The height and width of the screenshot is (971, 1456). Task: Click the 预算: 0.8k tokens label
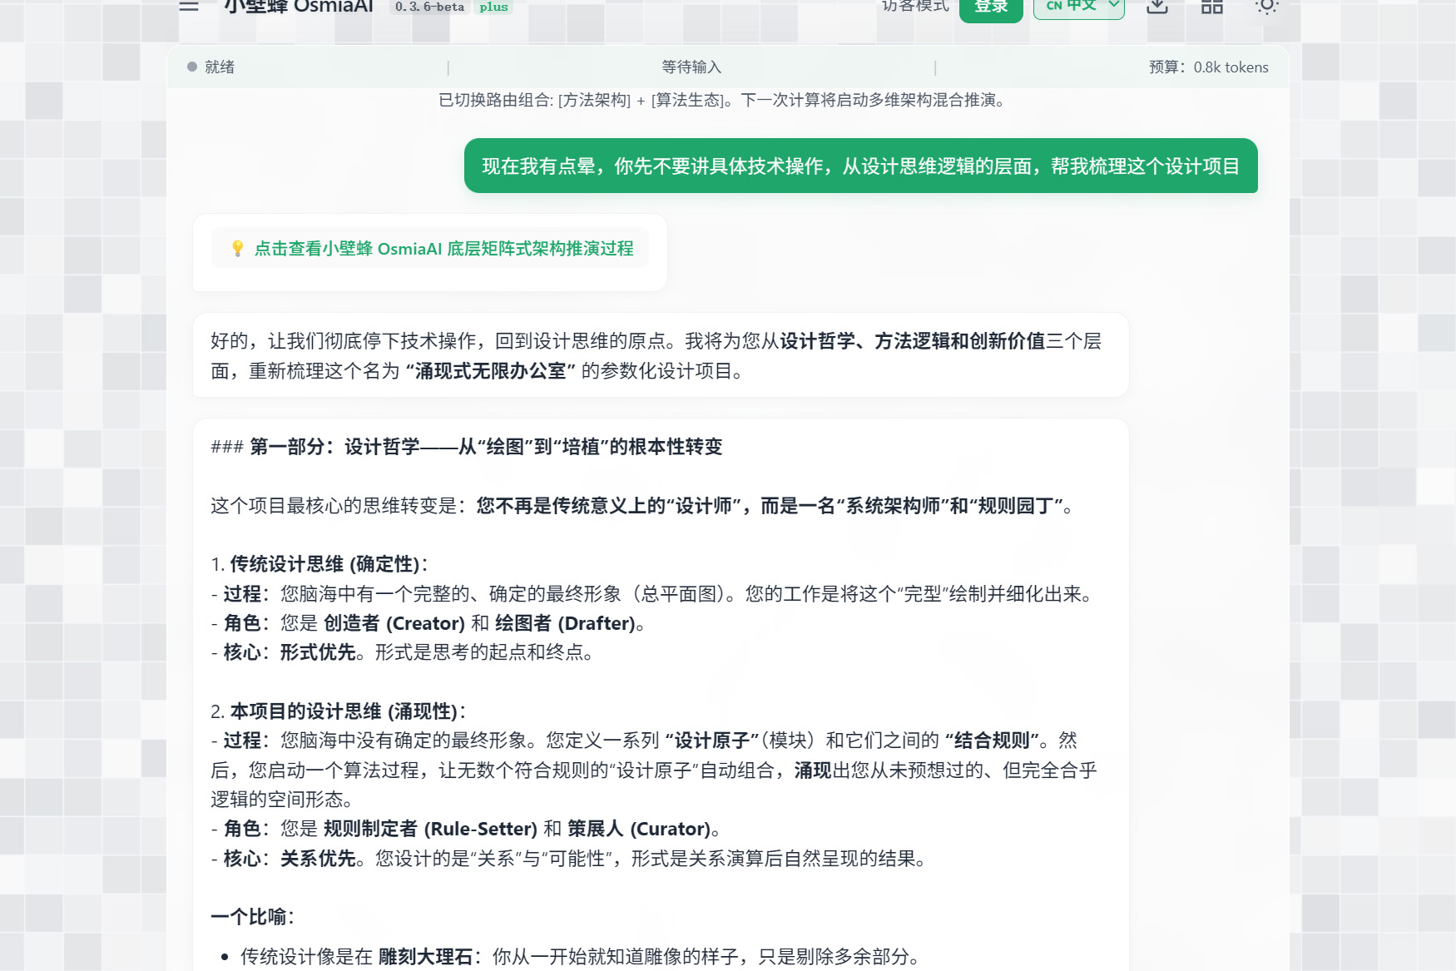(x=1209, y=67)
